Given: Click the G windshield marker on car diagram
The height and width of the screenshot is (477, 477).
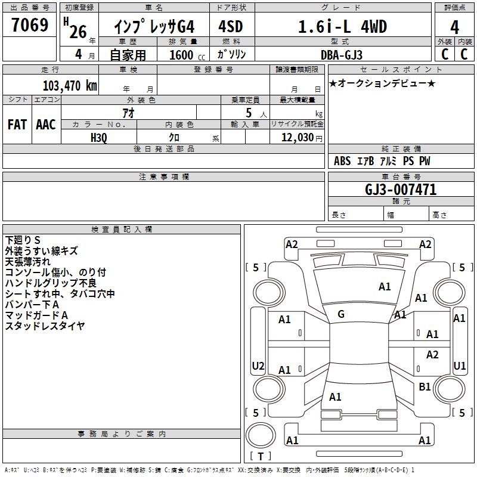Looking at the screenshot, I should click(x=340, y=314).
